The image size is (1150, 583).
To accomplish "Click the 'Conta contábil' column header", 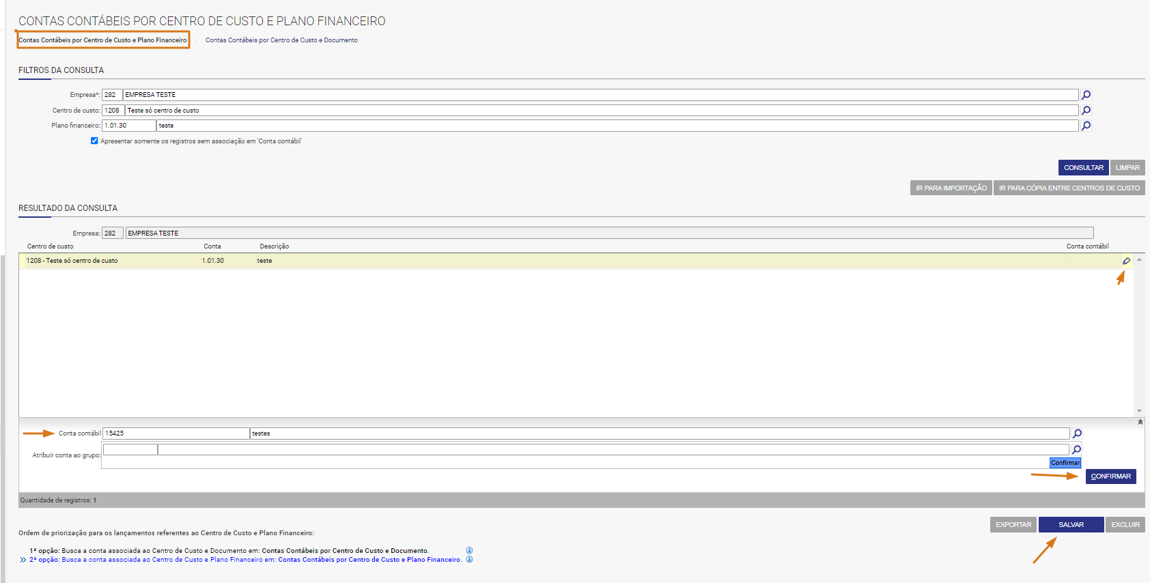I will point(1087,246).
